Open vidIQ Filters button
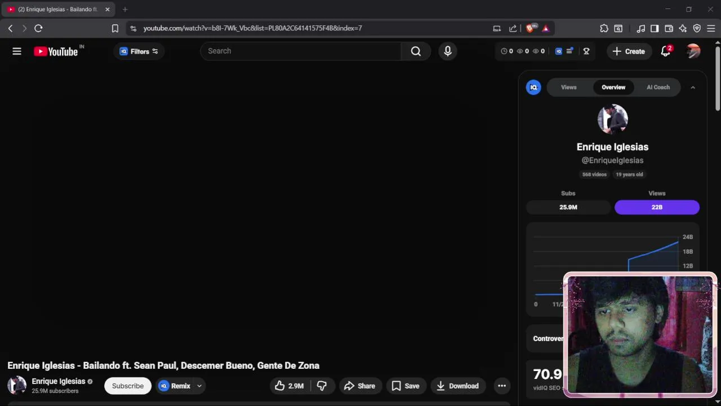 click(x=139, y=51)
